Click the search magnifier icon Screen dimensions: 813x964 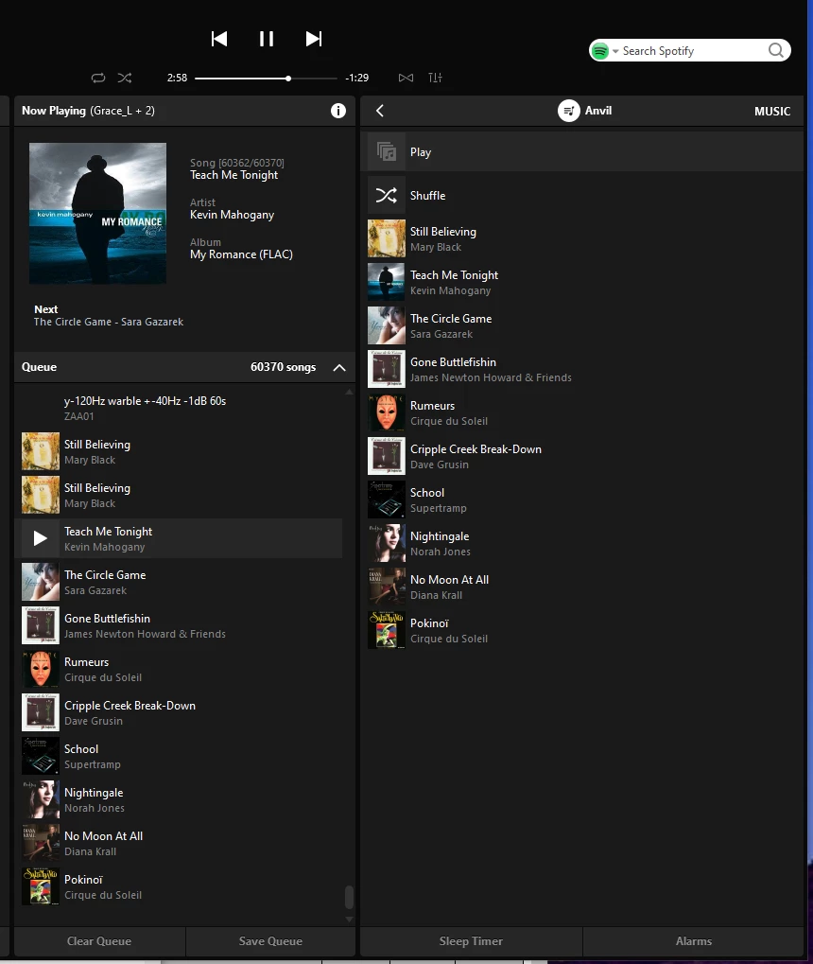tap(776, 50)
